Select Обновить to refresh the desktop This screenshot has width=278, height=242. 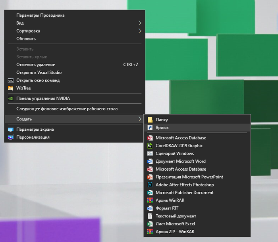(x=75, y=39)
